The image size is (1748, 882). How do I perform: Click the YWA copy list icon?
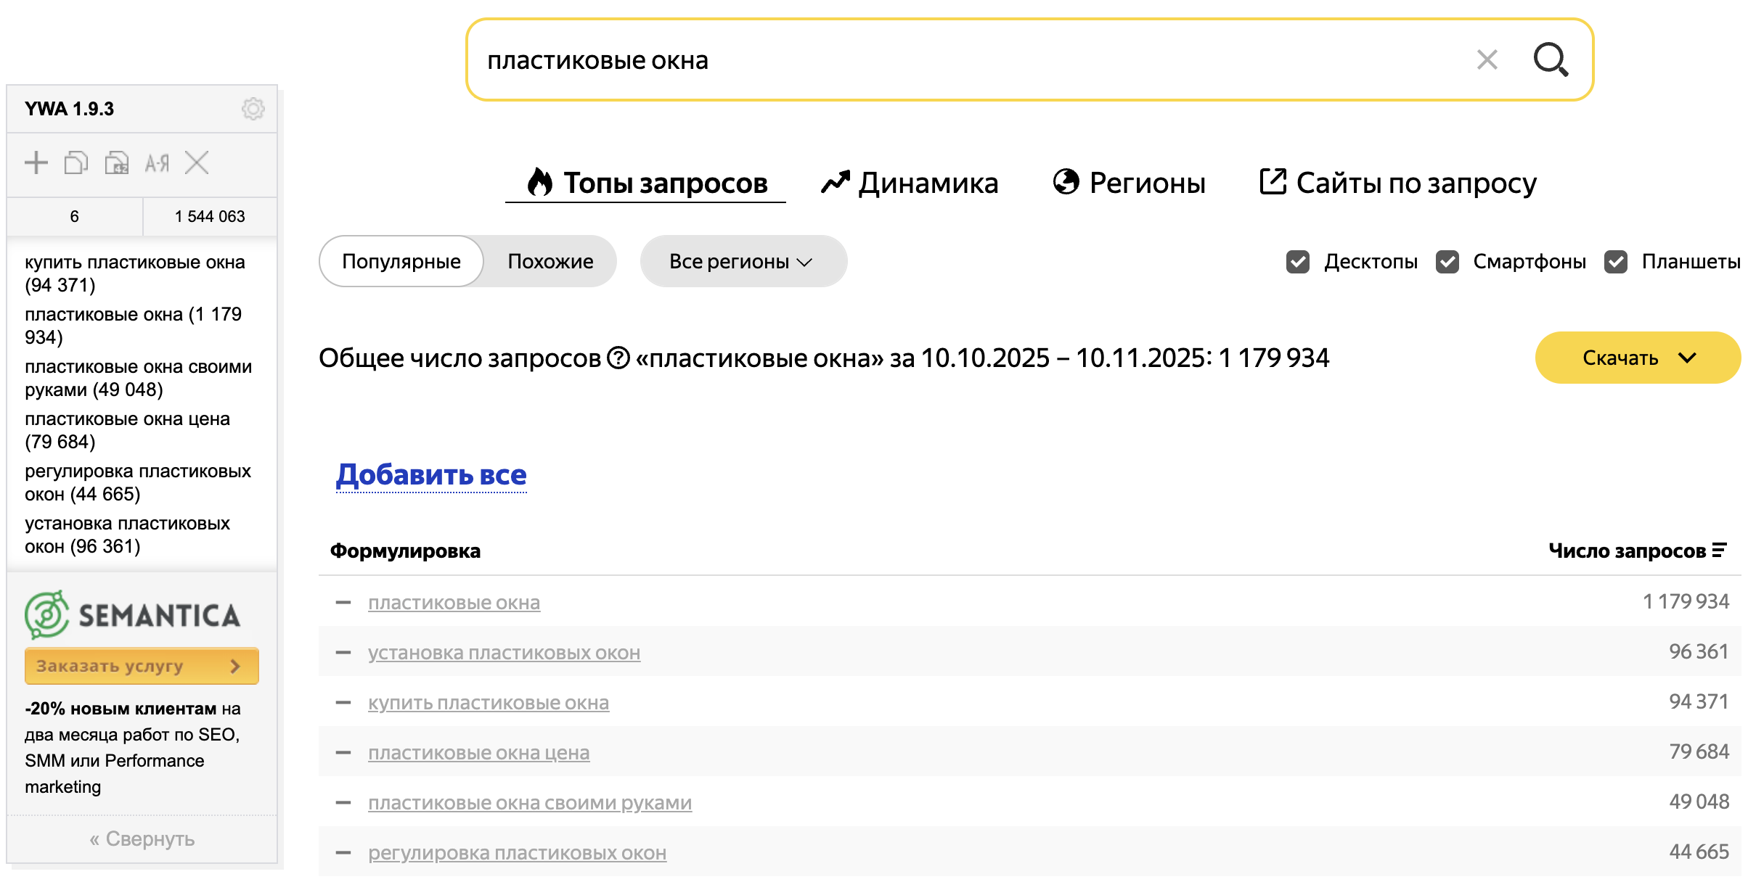coord(76,162)
